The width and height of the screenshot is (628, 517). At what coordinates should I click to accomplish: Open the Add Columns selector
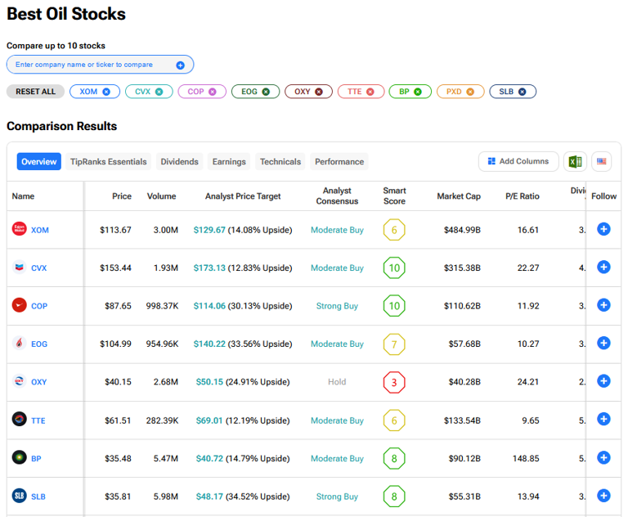tap(518, 162)
